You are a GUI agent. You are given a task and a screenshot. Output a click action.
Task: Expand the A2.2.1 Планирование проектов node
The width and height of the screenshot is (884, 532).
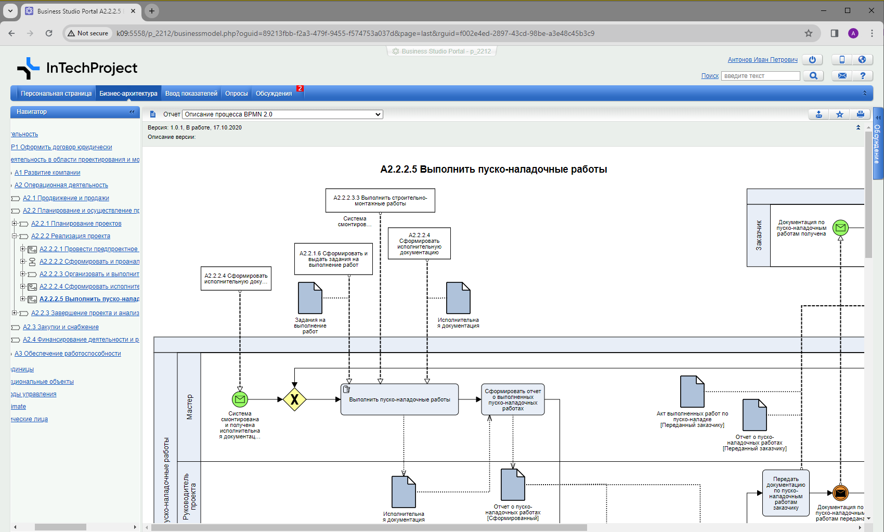[x=15, y=224]
